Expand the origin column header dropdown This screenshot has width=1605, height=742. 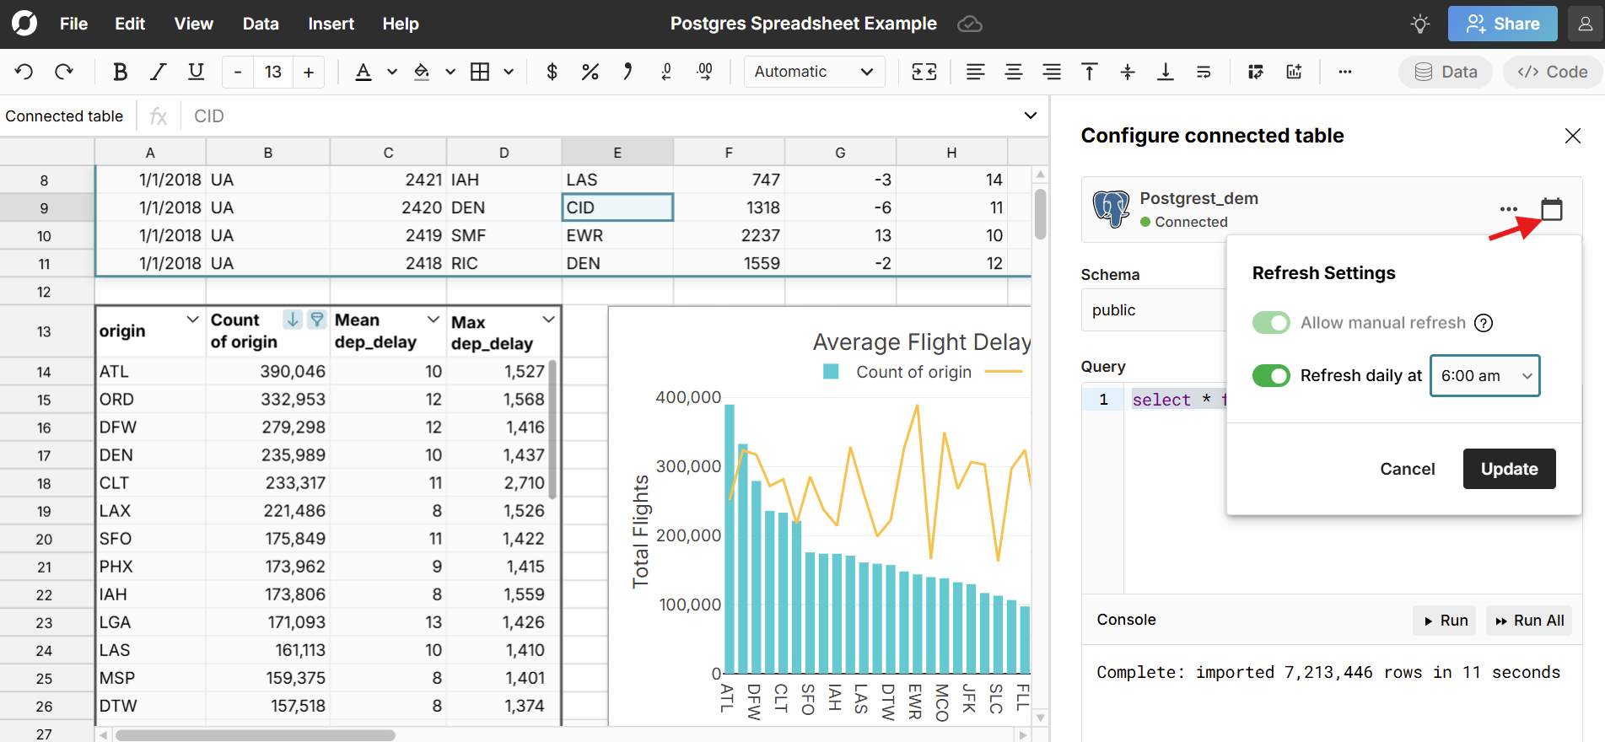(x=192, y=320)
